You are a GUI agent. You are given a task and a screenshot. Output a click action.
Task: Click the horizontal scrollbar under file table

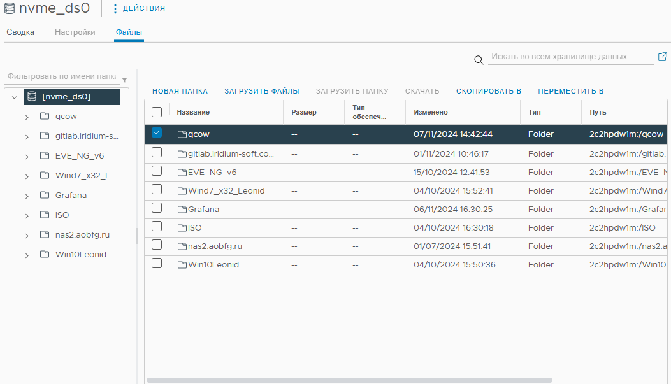click(x=349, y=380)
